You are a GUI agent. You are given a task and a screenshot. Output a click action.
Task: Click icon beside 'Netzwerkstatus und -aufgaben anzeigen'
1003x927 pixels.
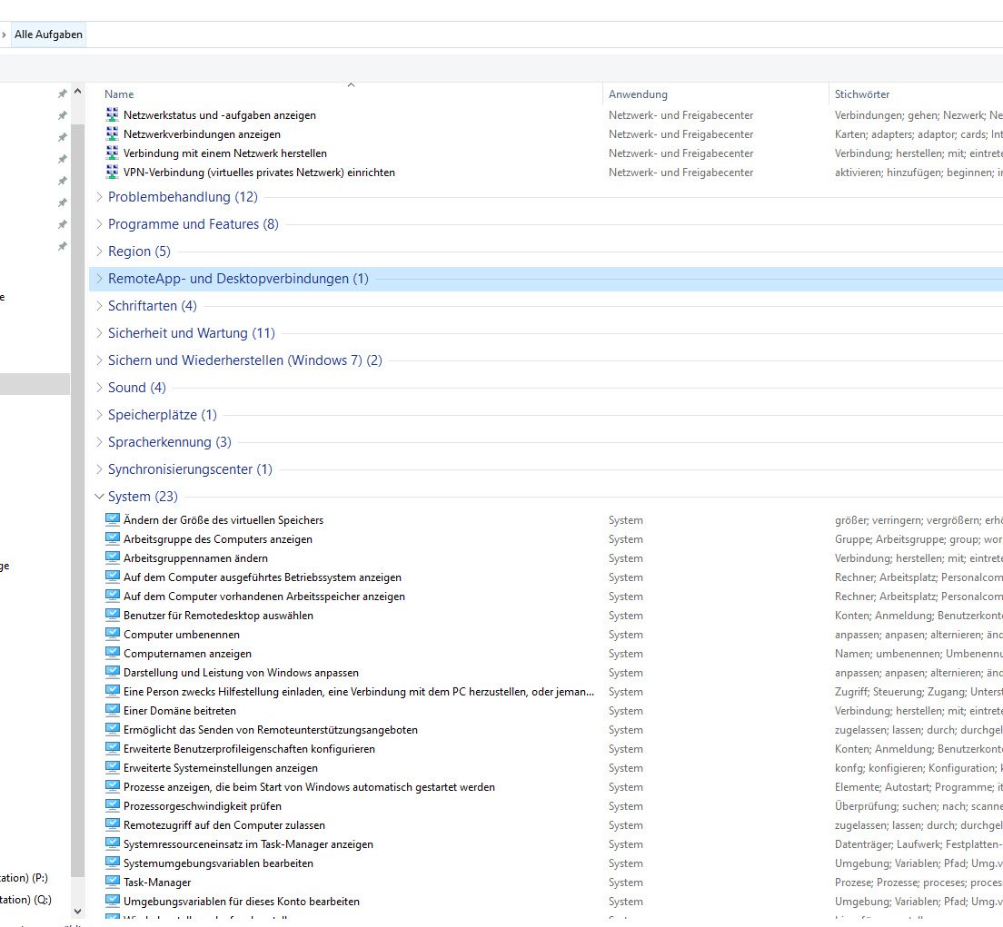112,114
